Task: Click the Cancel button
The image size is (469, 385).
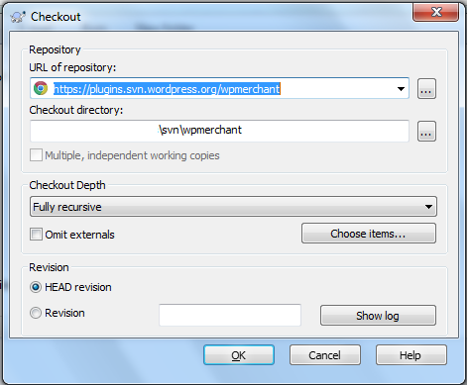Action: click(325, 355)
